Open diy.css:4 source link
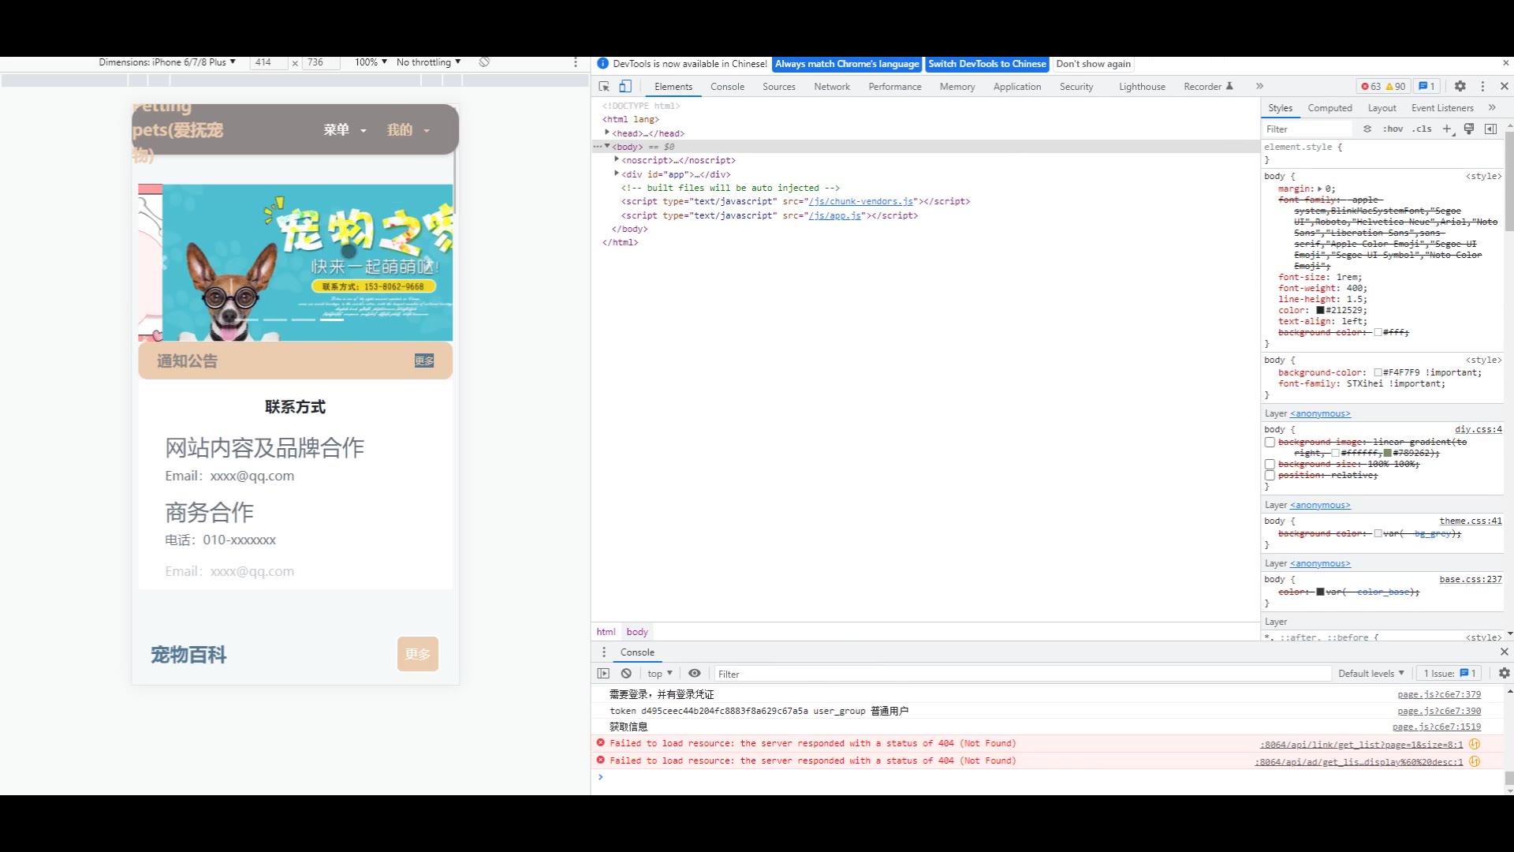 click(1479, 430)
